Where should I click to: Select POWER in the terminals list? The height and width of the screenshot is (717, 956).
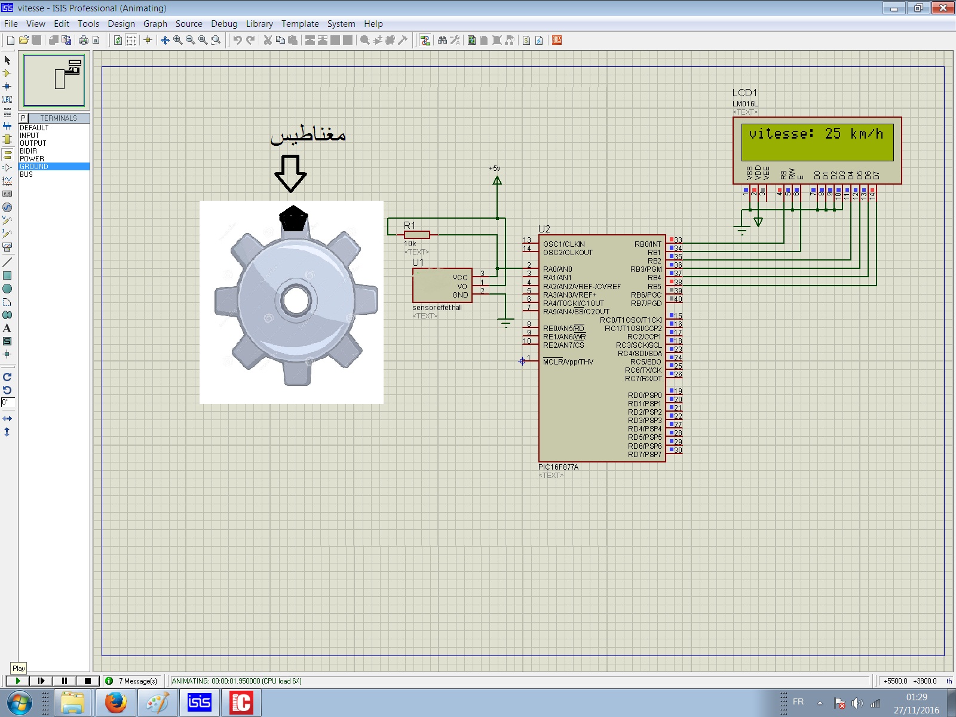(32, 159)
